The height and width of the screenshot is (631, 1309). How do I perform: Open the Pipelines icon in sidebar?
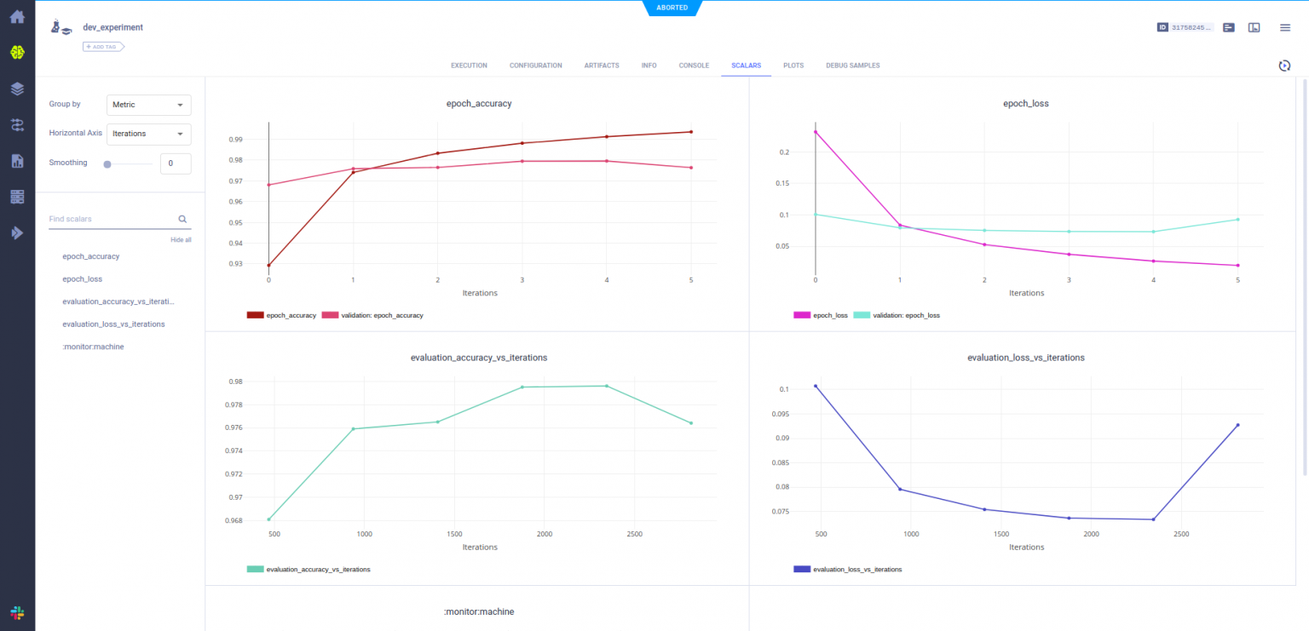pos(17,125)
